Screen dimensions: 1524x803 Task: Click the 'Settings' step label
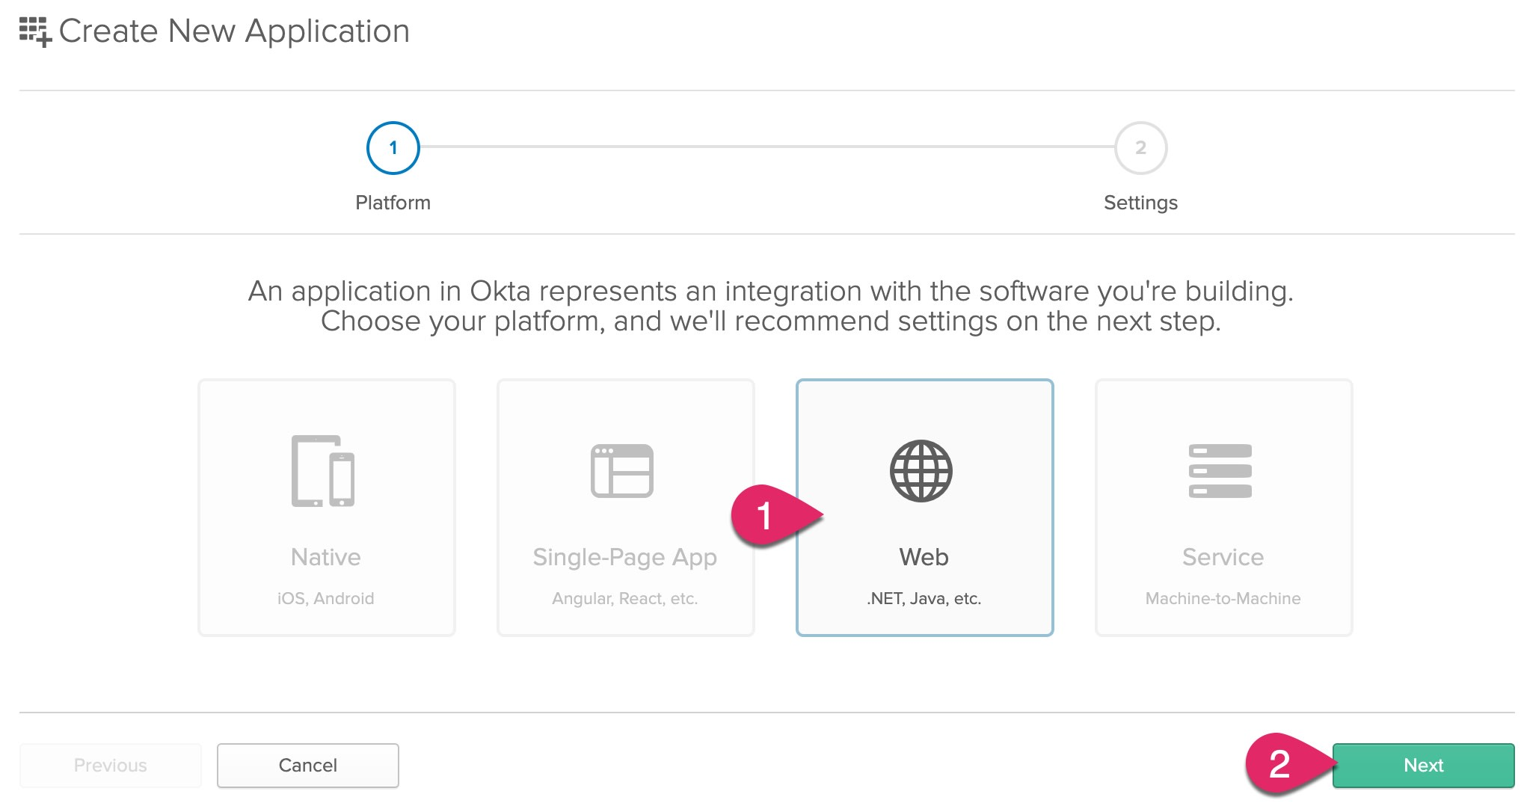[1141, 203]
